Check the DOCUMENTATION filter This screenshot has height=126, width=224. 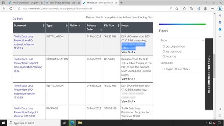click(164, 47)
